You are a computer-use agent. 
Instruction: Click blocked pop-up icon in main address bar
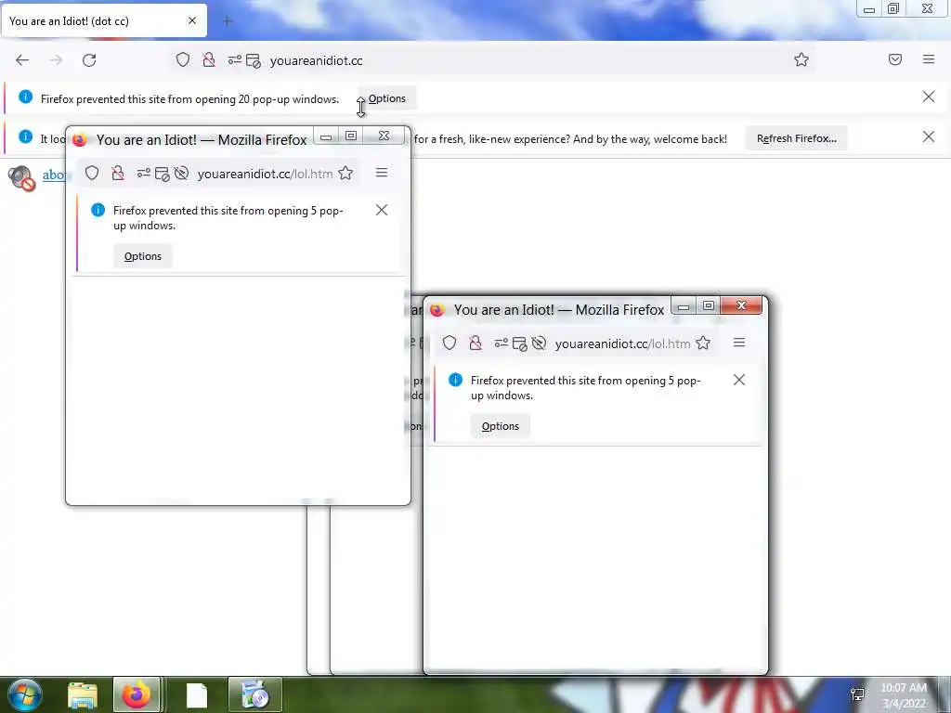click(254, 60)
